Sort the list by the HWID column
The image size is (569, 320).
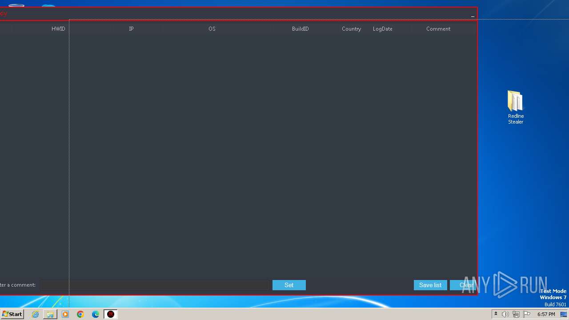[58, 29]
